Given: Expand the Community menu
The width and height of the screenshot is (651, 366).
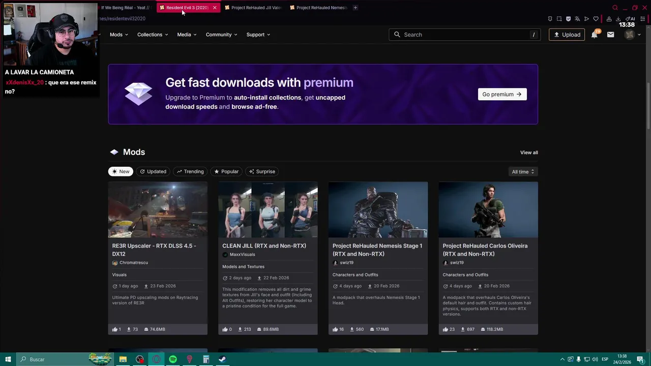Looking at the screenshot, I should point(221,35).
